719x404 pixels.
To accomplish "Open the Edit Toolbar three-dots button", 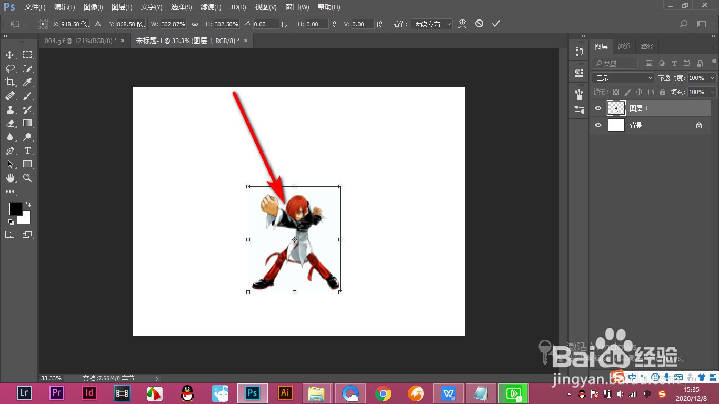I will coord(10,191).
